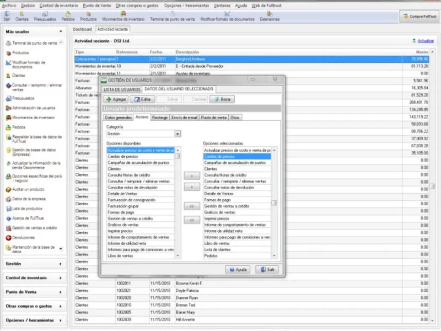
Task: Switch to the Dashboard tab
Action: (x=82, y=29)
